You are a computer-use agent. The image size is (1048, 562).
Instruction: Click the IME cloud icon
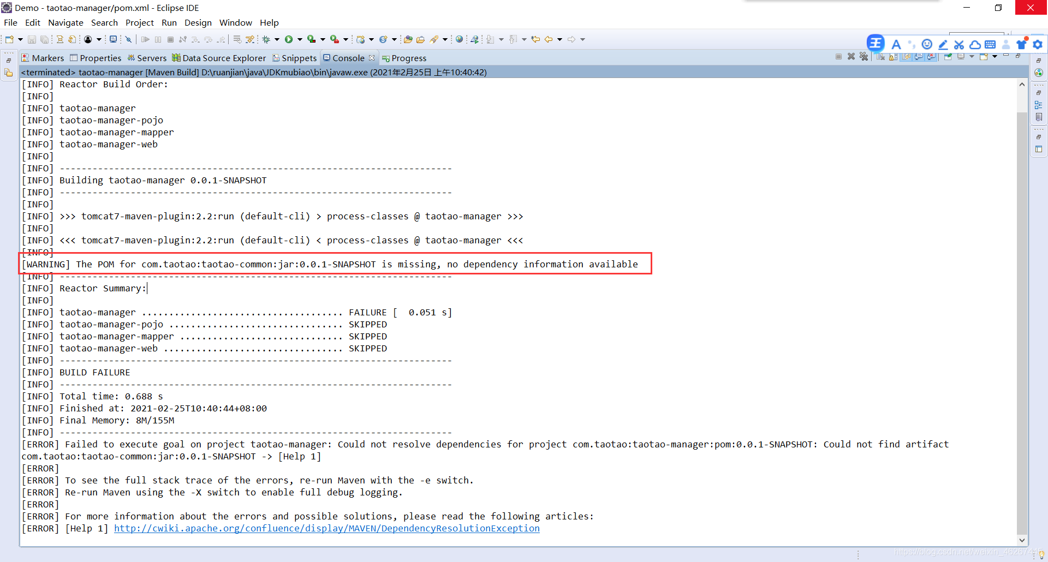pyautogui.click(x=975, y=44)
